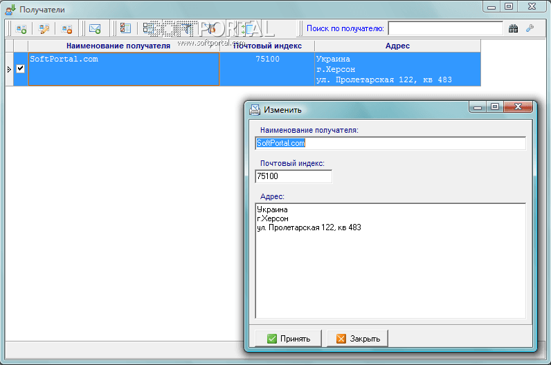Select the SoftPortal.com cell in table

coord(124,69)
